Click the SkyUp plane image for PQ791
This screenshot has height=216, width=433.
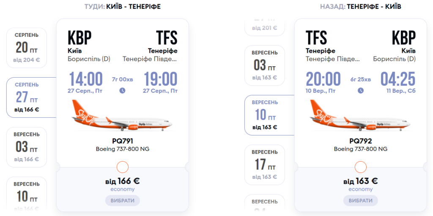click(x=122, y=116)
